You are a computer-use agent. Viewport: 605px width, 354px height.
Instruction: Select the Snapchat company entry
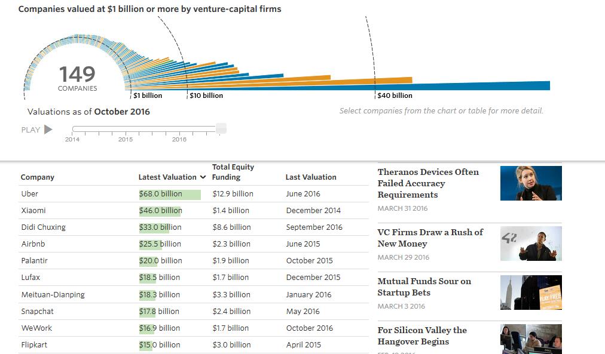(37, 312)
